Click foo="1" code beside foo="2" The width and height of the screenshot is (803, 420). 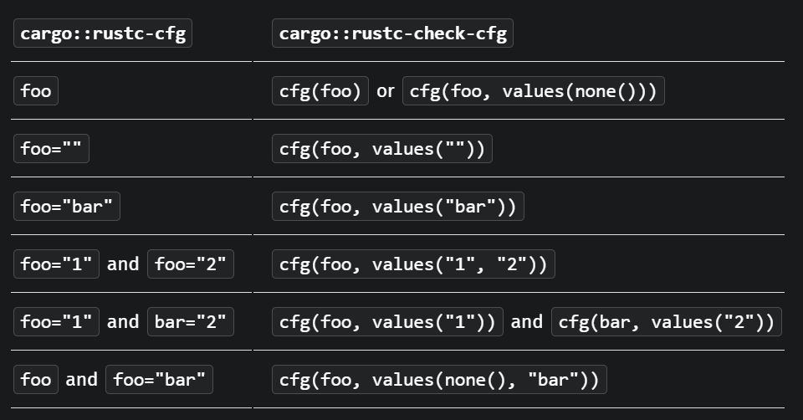[56, 264]
